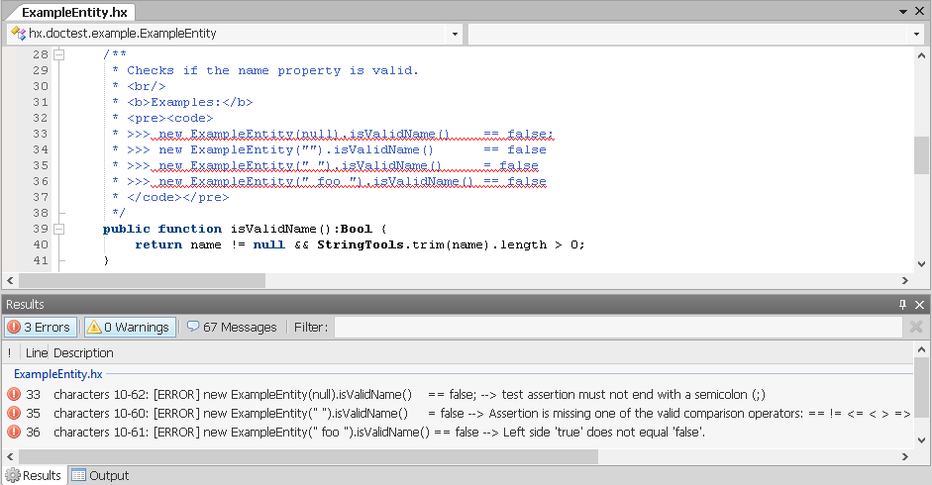Viewport: 932px width, 485px height.
Task: Toggle the 67 Messages filter
Action: click(x=232, y=327)
